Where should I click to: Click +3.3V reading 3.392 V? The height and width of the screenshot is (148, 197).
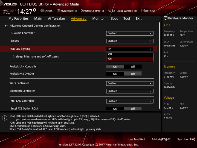pyautogui.click(x=168, y=118)
